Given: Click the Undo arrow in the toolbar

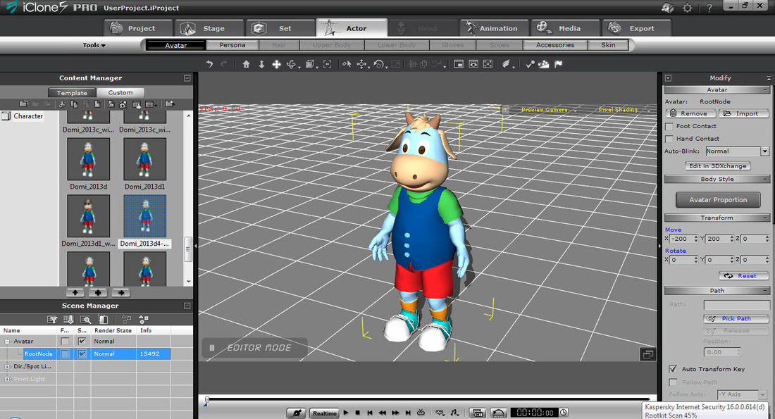Looking at the screenshot, I should pos(209,64).
